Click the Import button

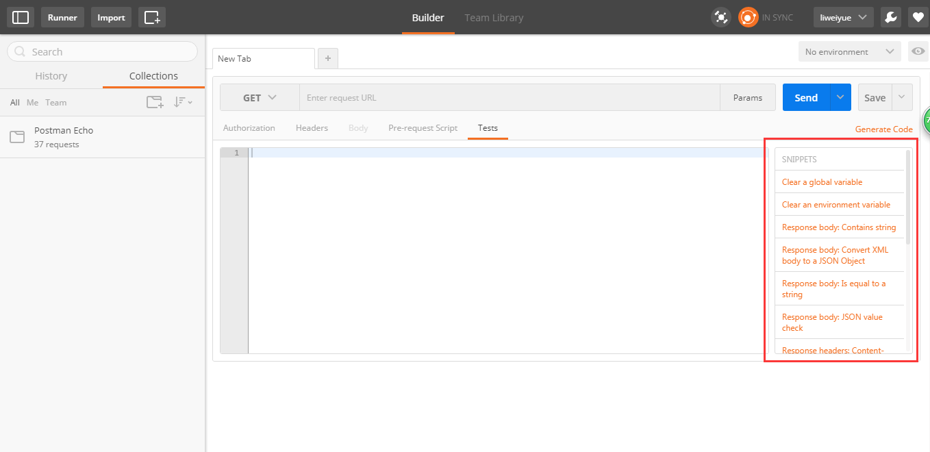point(111,17)
